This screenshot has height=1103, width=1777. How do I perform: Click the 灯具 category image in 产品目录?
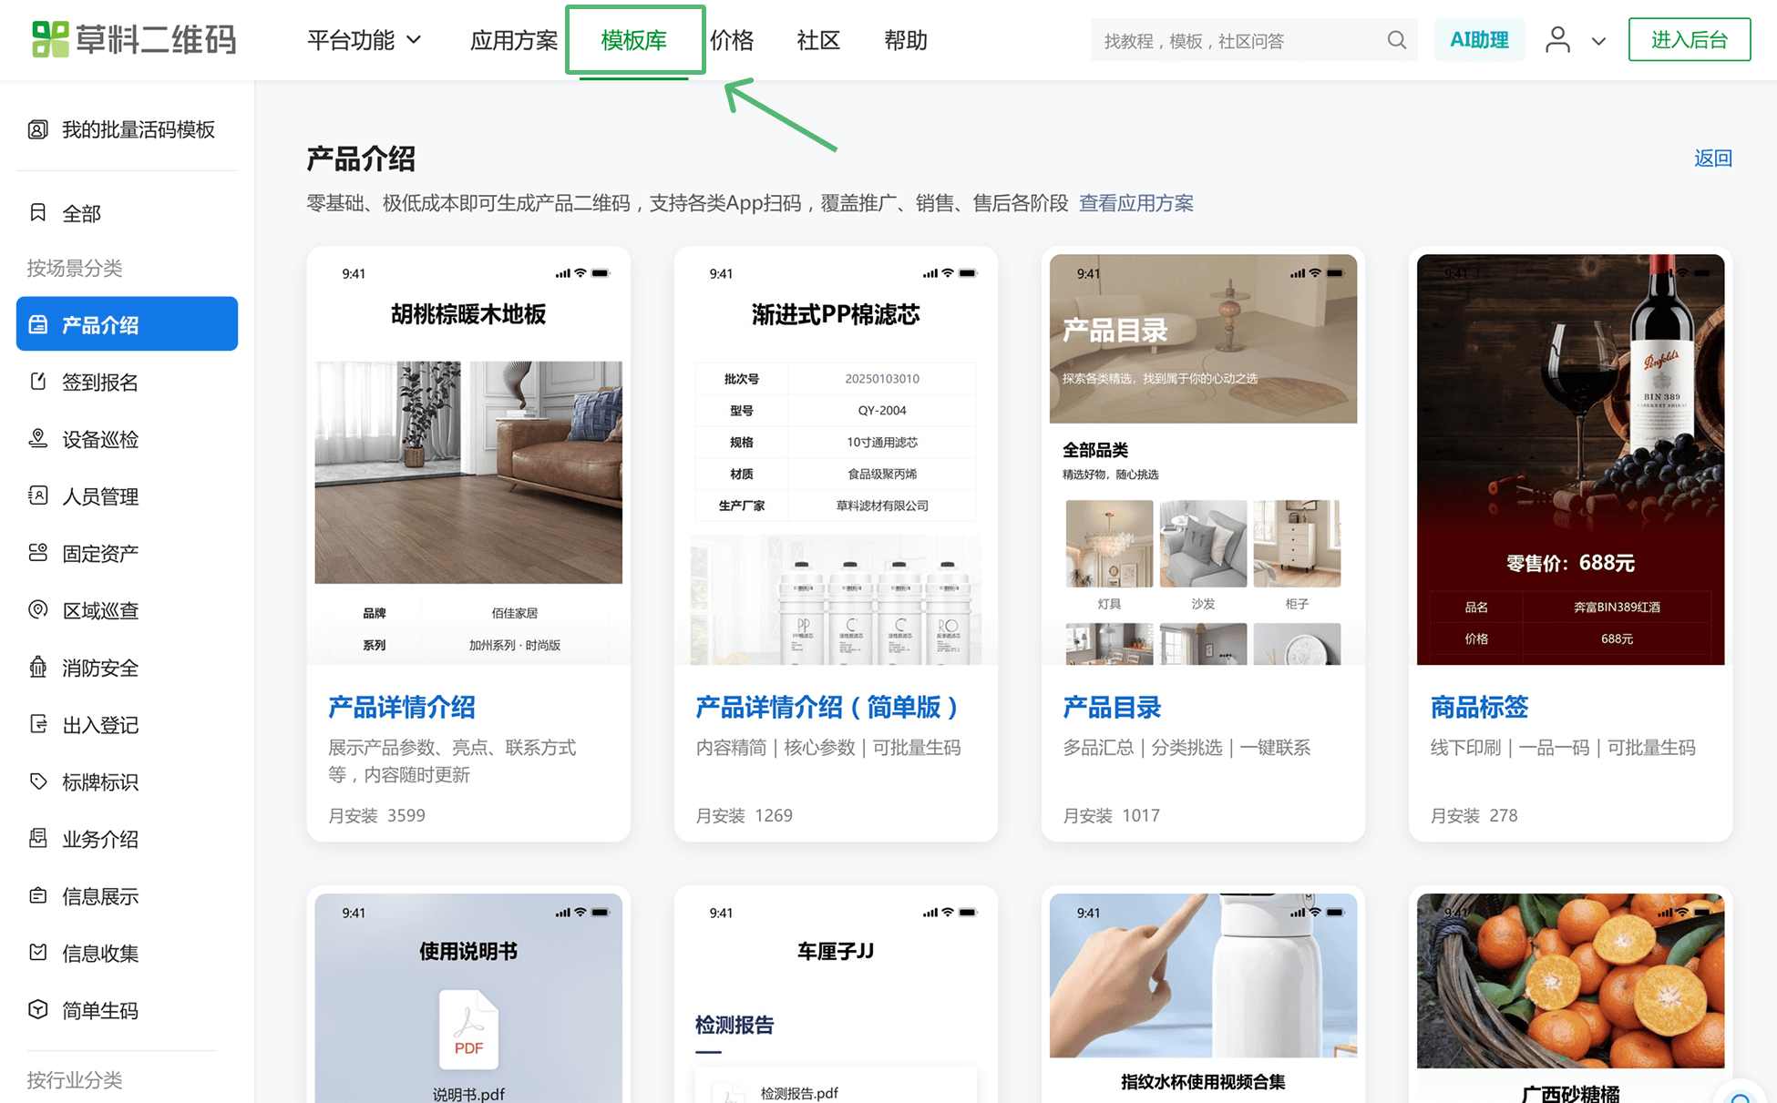pos(1109,544)
